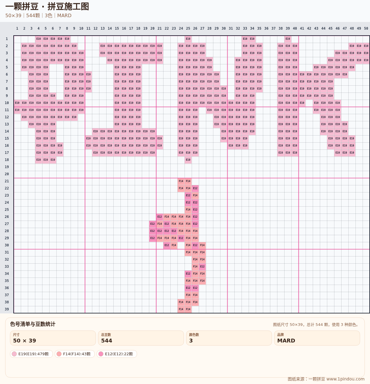370x384 pixels.
Task: Click the E19 bead at row 18, column 25
Action: coord(188,160)
